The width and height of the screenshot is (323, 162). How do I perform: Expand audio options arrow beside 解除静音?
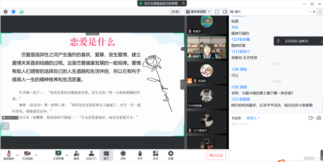(18, 155)
